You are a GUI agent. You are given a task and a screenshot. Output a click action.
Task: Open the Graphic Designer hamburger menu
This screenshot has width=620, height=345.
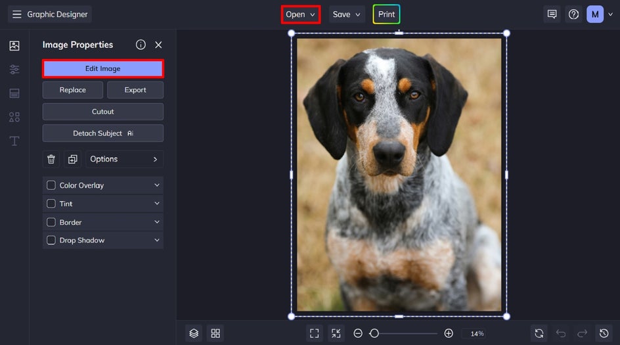click(17, 14)
